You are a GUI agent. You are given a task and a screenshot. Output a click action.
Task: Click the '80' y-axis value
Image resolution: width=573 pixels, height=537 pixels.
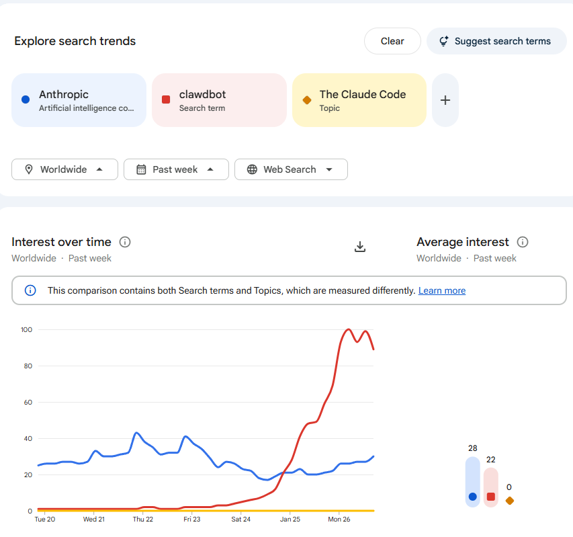28,366
